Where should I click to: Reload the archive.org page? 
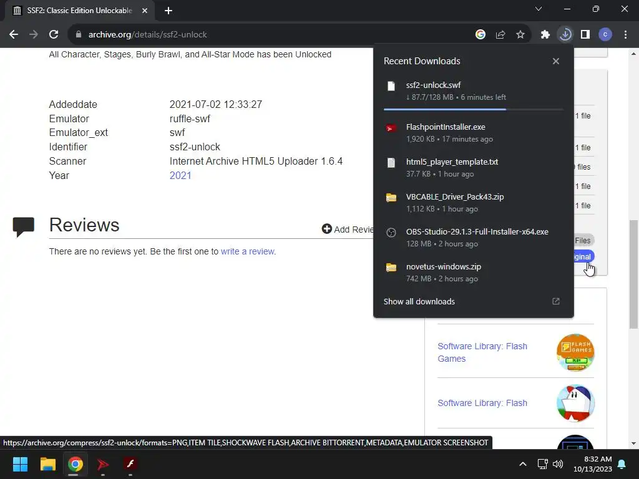54,35
